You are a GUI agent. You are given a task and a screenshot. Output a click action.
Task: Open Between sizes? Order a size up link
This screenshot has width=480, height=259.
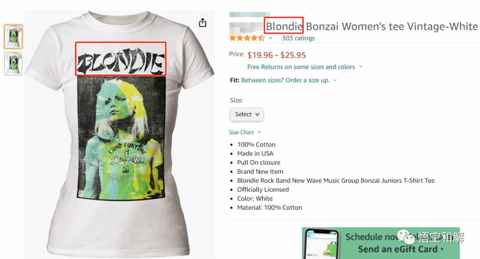click(285, 80)
